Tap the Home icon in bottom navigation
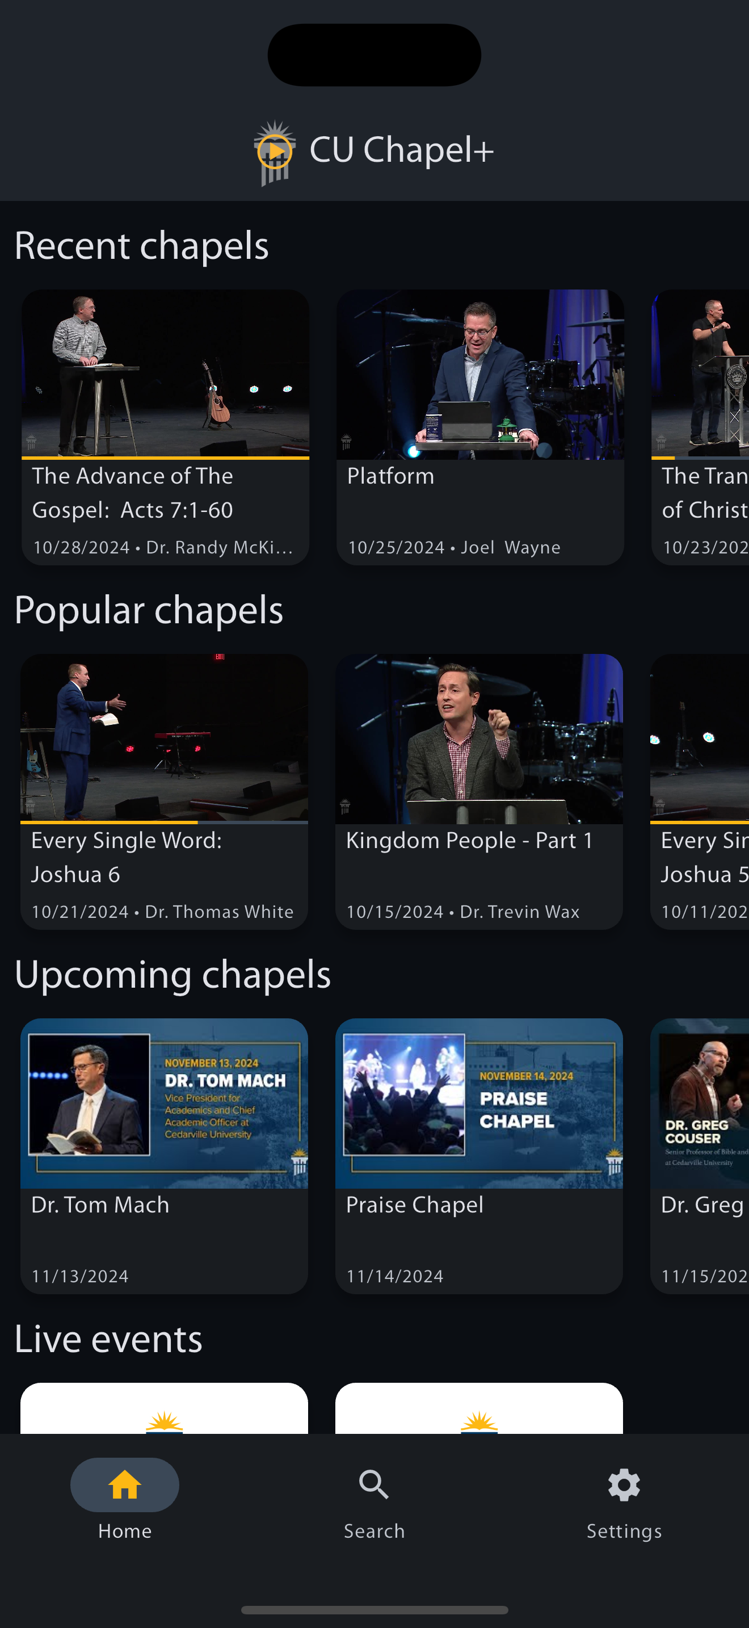 tap(124, 1484)
